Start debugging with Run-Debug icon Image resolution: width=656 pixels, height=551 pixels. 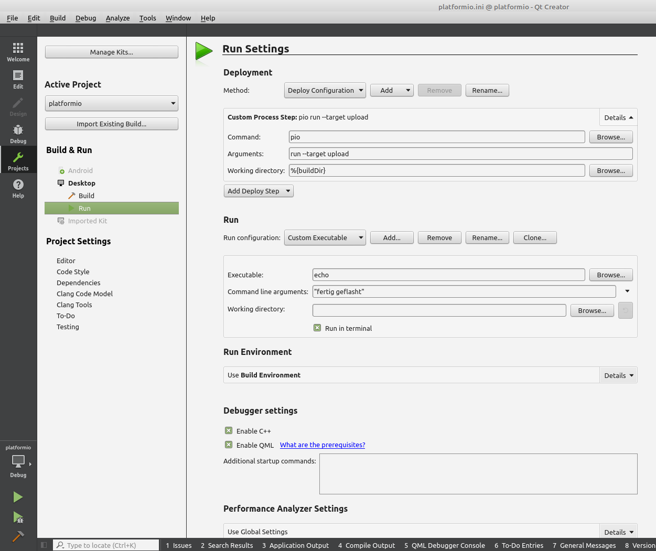(18, 517)
